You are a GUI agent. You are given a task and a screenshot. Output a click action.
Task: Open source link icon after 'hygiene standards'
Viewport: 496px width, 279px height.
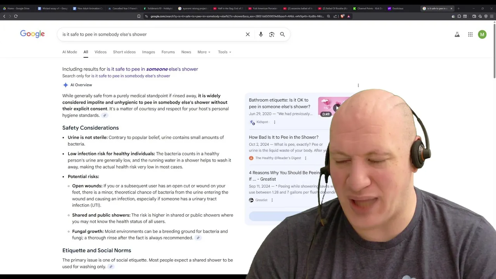pyautogui.click(x=105, y=115)
